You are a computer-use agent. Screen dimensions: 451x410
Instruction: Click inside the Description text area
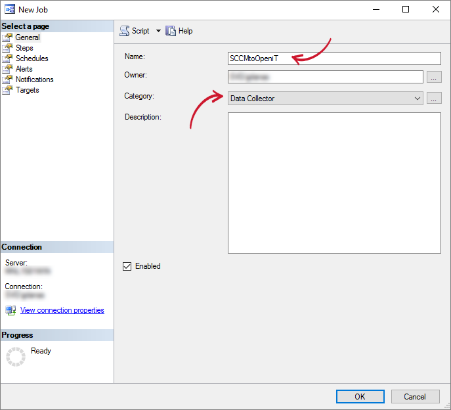pyautogui.click(x=333, y=183)
